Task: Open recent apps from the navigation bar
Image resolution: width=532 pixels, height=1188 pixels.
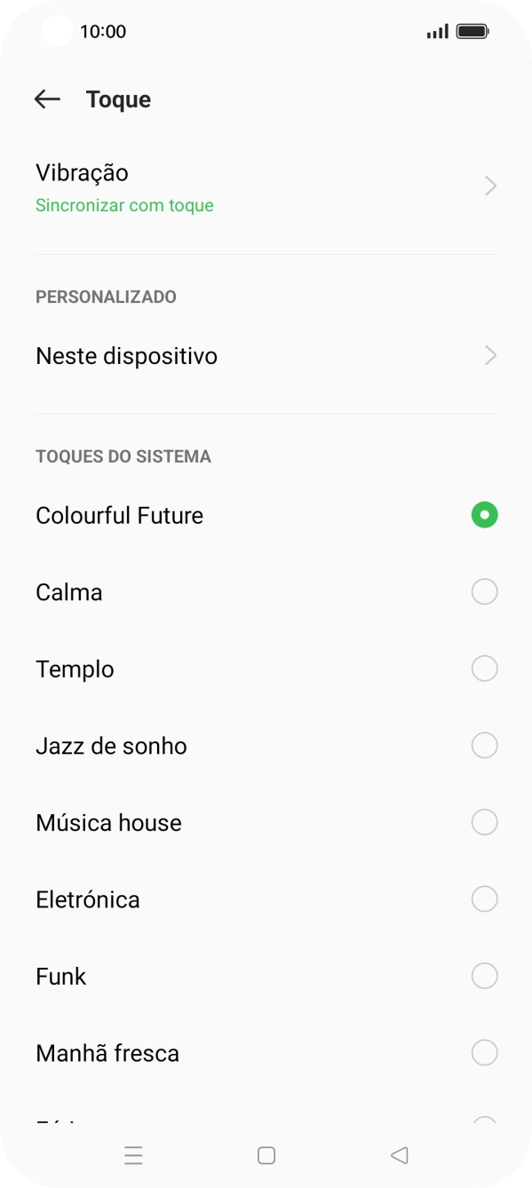Action: [x=132, y=1155]
